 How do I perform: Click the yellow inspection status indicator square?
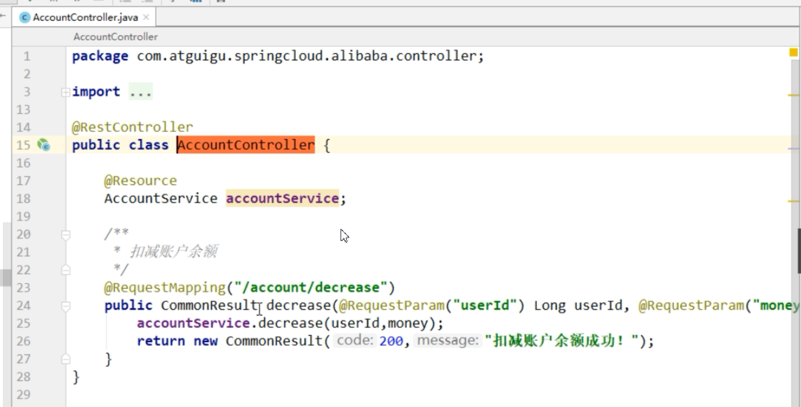pyautogui.click(x=794, y=52)
